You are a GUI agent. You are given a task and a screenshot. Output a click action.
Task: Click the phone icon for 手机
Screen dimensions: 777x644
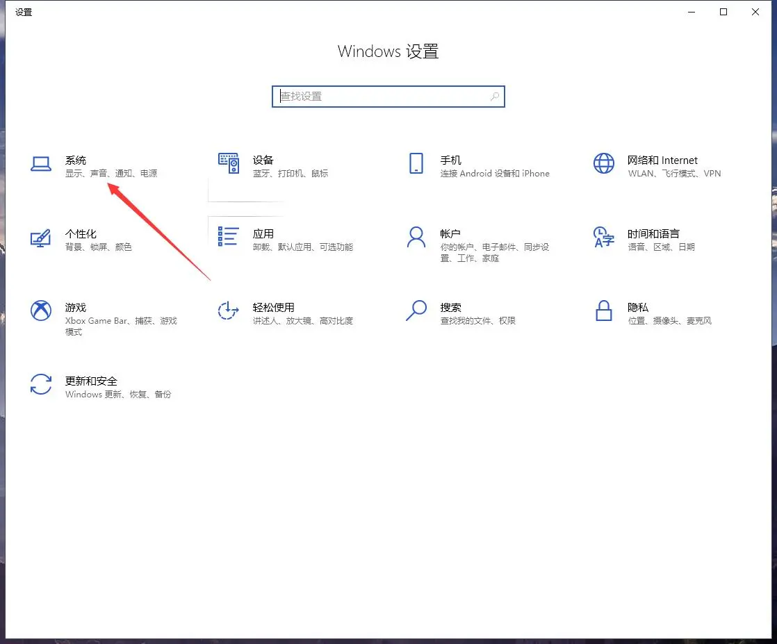(x=416, y=164)
